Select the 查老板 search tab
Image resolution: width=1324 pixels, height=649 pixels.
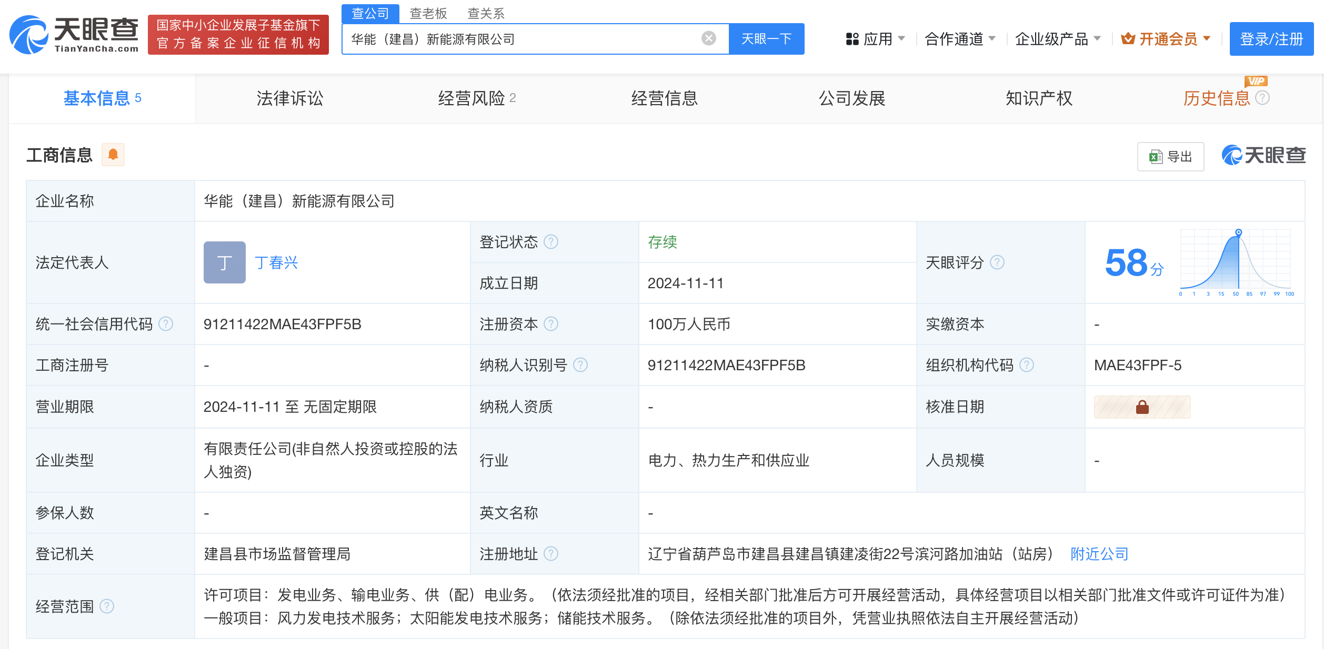[x=428, y=13]
